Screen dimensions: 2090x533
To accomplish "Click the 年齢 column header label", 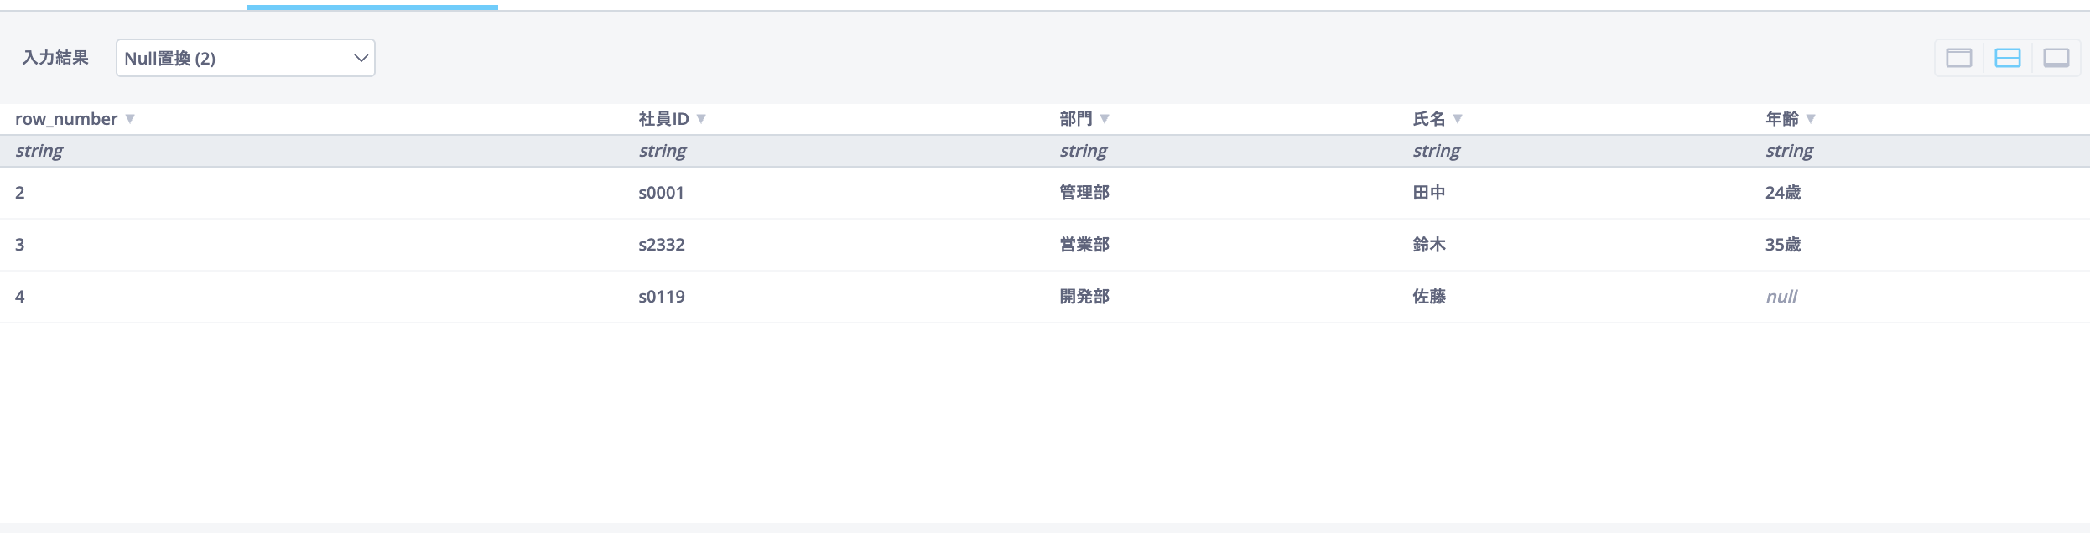I will [1781, 119].
